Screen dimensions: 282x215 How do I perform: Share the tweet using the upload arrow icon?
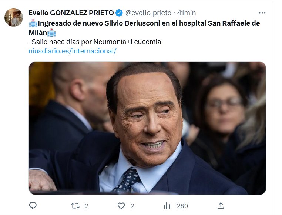[x=221, y=205]
